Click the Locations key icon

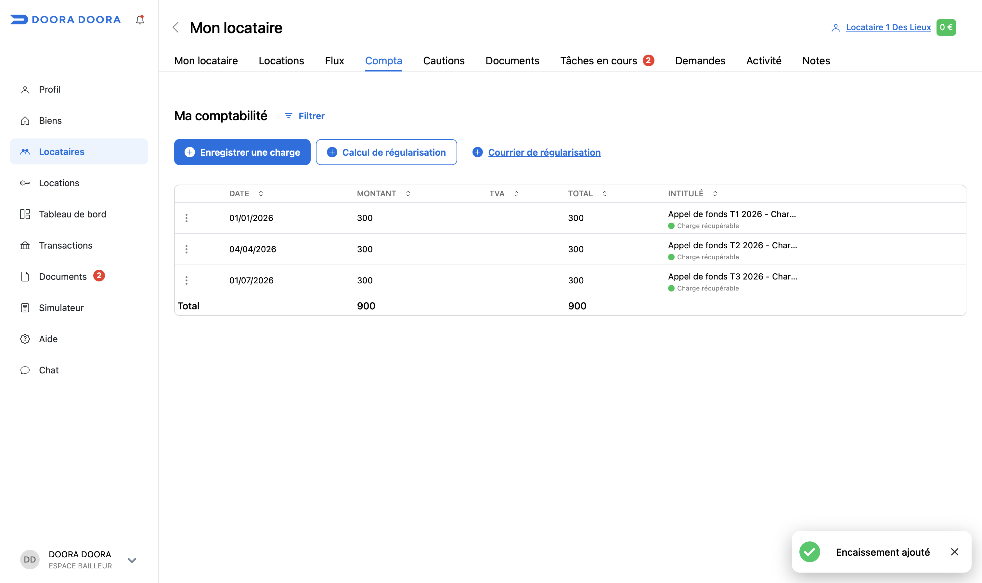pyautogui.click(x=25, y=183)
